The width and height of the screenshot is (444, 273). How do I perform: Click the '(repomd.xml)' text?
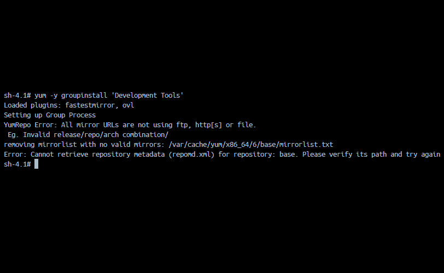click(x=191, y=155)
